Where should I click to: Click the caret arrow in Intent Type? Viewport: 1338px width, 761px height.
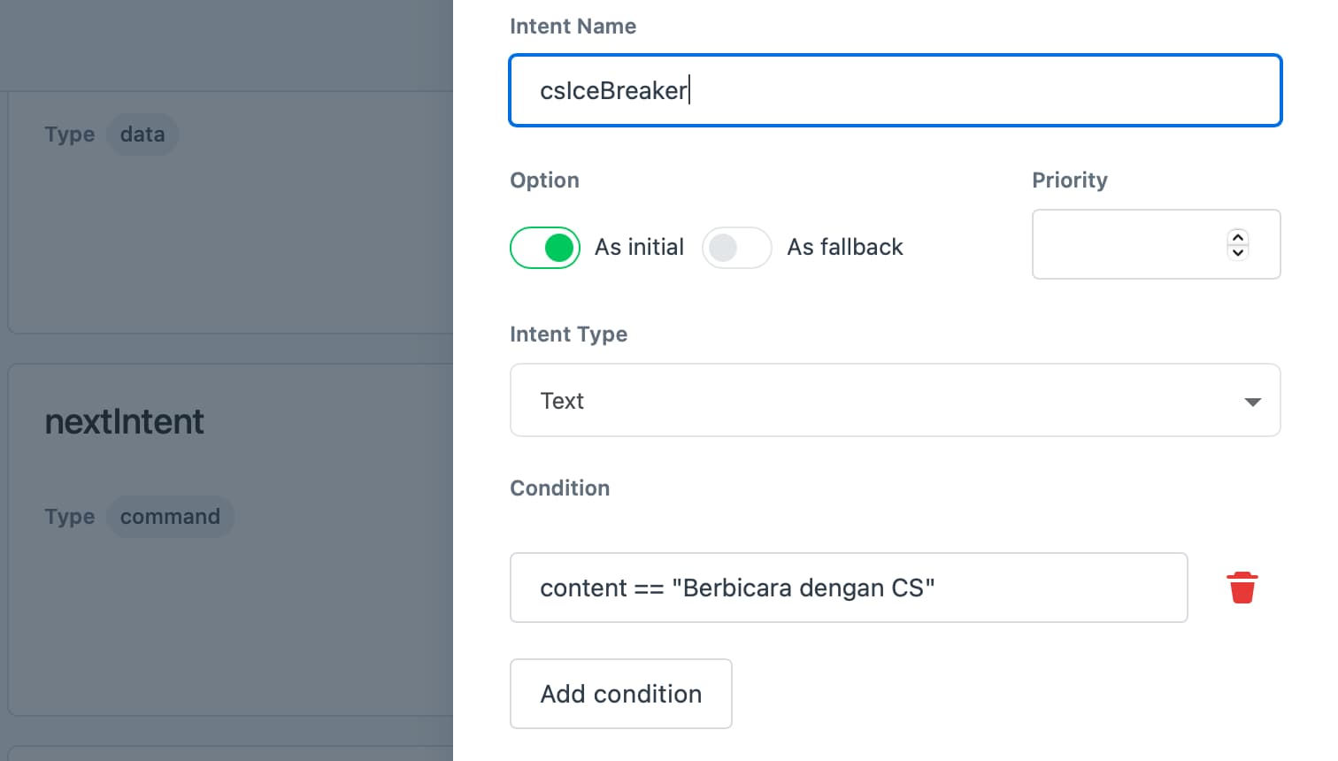(x=1251, y=402)
